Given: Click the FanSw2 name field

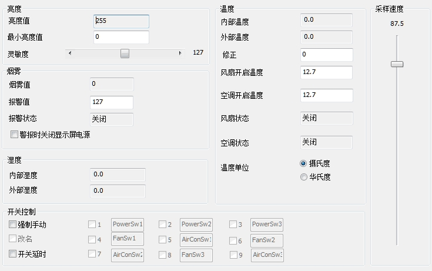Looking at the screenshot, I should point(267,239).
